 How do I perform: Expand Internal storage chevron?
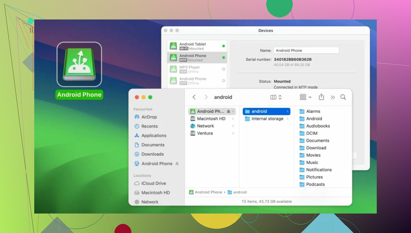coord(288,119)
